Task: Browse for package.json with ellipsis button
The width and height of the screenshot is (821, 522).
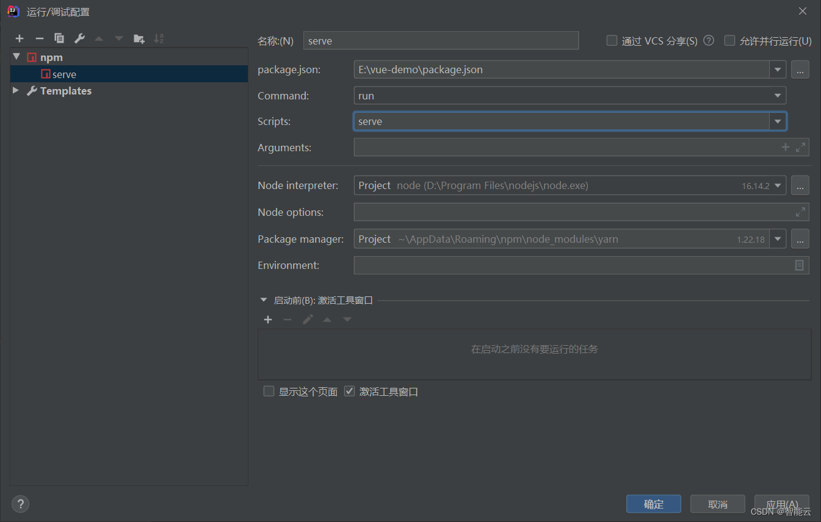Action: 800,70
